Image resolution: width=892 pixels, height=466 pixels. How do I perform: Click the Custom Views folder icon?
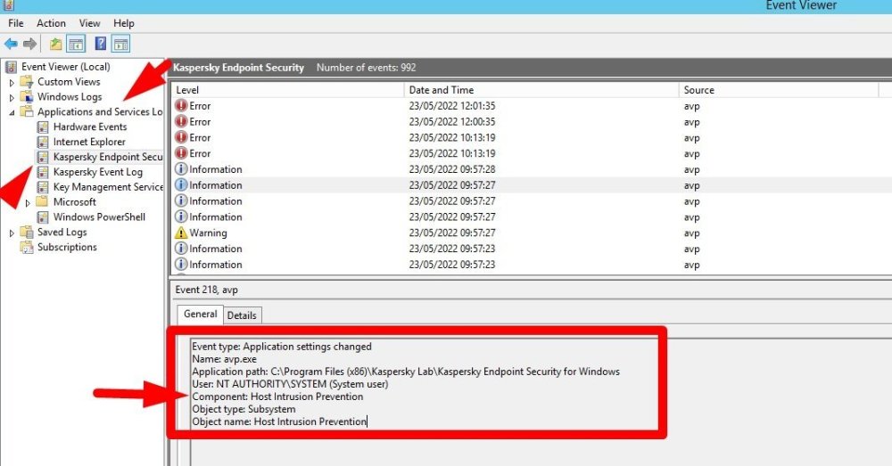click(x=27, y=82)
